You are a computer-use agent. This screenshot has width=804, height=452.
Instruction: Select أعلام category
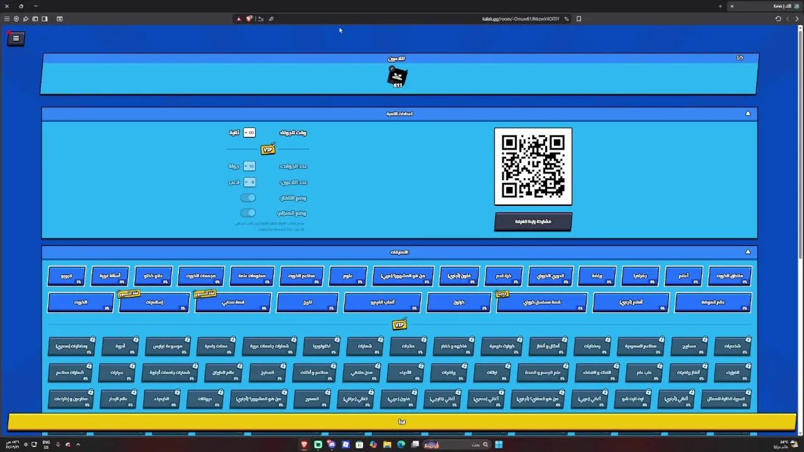pos(683,276)
